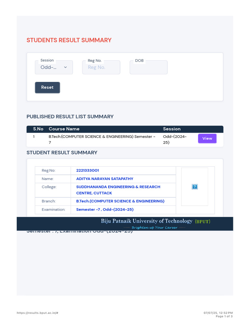
Task: Select the name ADITYA NARAYAN SATAPATHY
Action: [104, 179]
